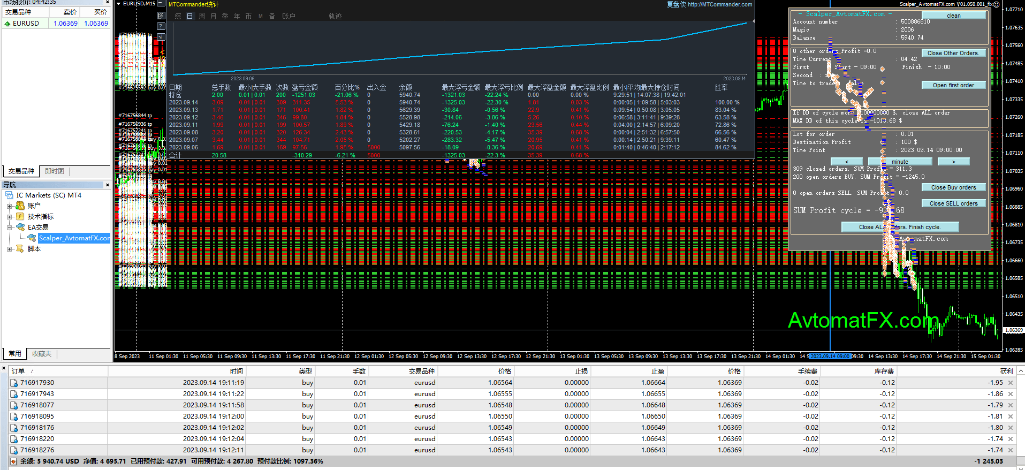Select the Scalper_AvtomatFX.com tree item
This screenshot has width=1025, height=470.
pos(74,238)
